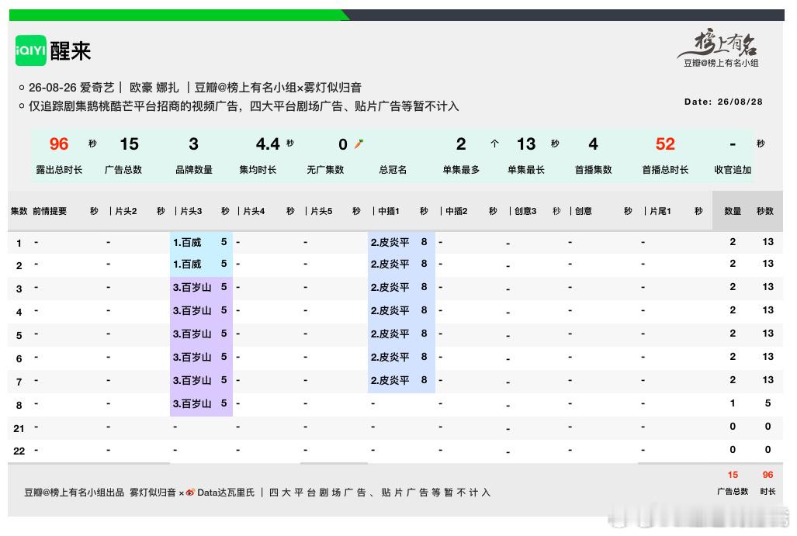Click 3.百岁山 in episode 3 row
Viewport: 797px width, 536px height.
pyautogui.click(x=192, y=287)
